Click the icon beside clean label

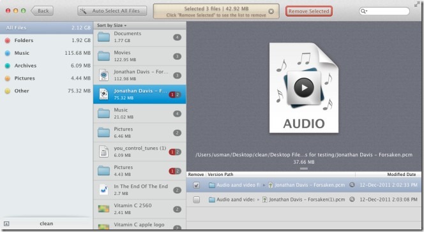(7, 224)
